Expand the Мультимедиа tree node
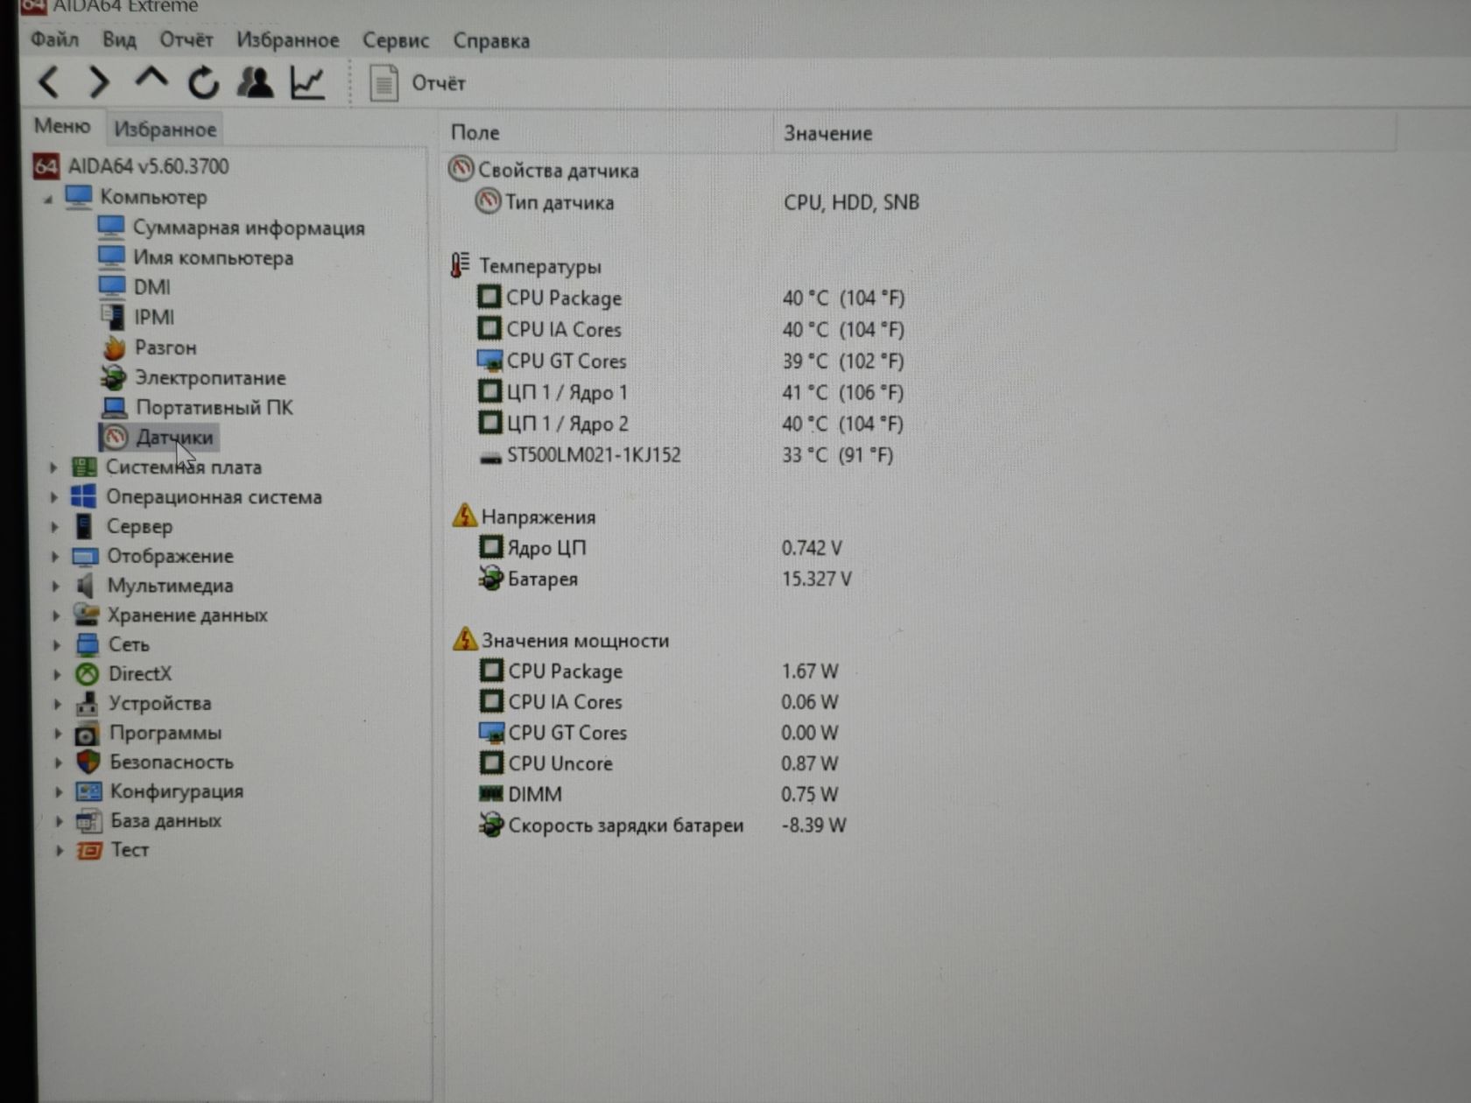This screenshot has height=1103, width=1471. coord(56,587)
